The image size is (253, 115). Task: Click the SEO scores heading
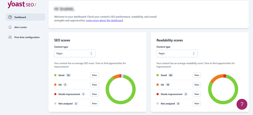pyautogui.click(x=62, y=40)
